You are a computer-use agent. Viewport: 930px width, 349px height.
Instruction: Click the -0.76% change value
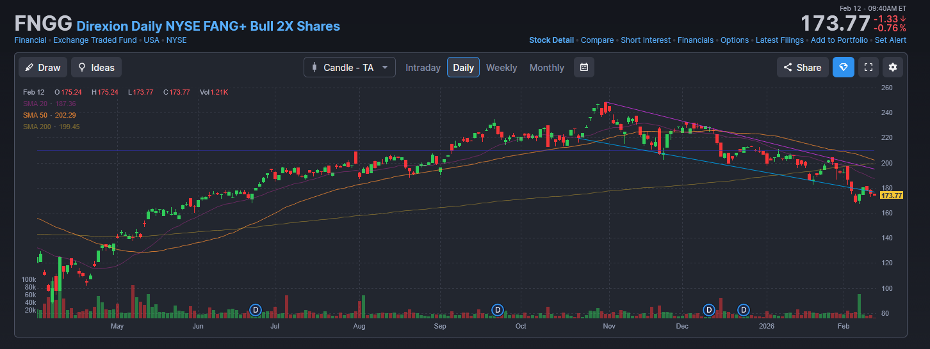click(890, 28)
